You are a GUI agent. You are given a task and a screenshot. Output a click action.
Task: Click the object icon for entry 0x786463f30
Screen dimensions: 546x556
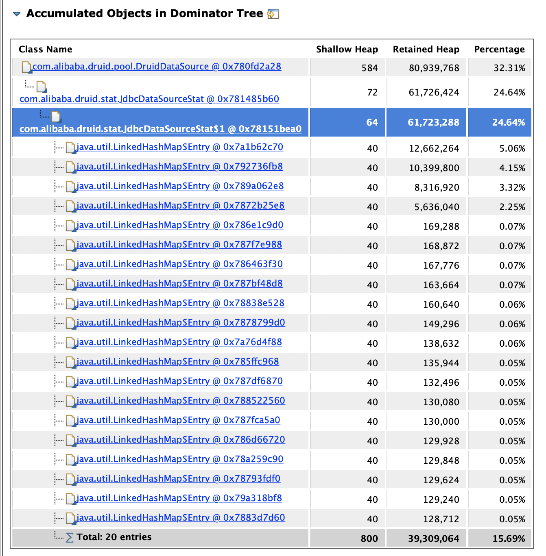[71, 265]
